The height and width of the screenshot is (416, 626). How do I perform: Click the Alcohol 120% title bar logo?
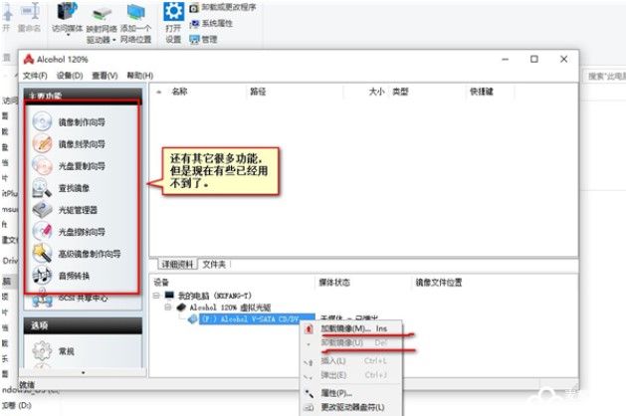click(x=29, y=59)
